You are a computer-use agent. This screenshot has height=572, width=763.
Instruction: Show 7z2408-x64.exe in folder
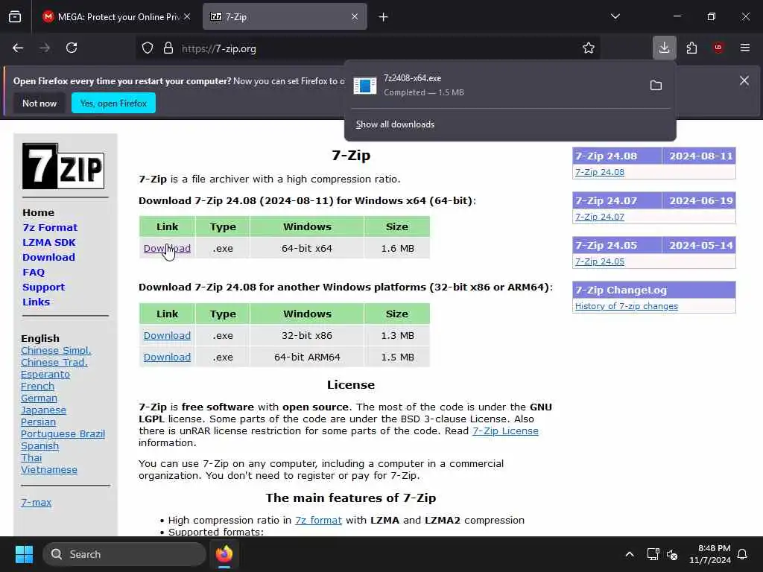click(x=656, y=86)
